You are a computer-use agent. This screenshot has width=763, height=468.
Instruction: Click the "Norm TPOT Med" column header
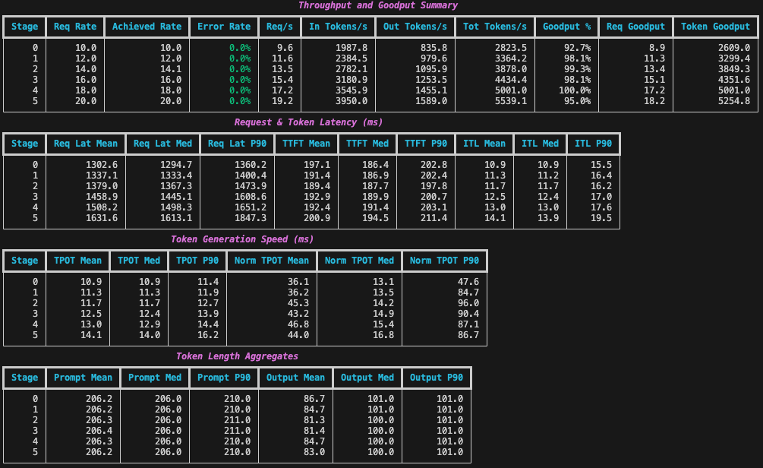pyautogui.click(x=359, y=261)
